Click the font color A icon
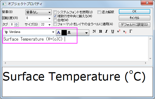This screenshot has height=99, width=155. [59, 32]
